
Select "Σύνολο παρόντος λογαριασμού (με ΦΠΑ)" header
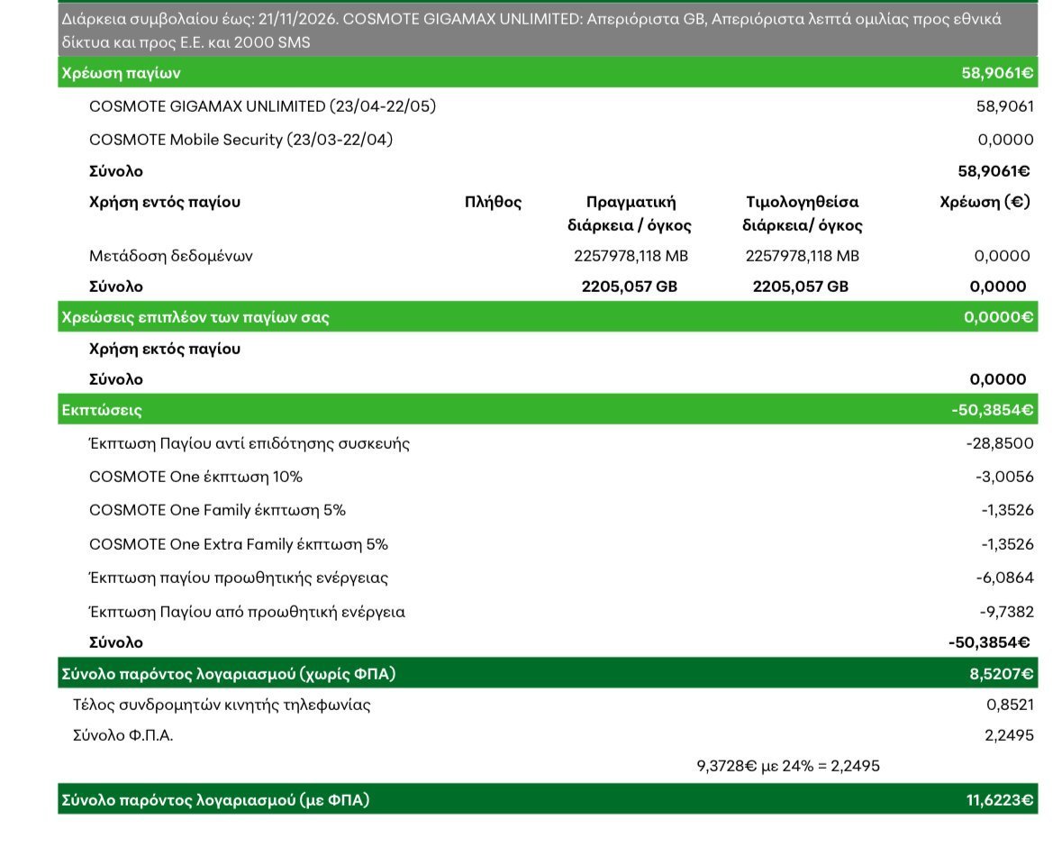pos(215,800)
